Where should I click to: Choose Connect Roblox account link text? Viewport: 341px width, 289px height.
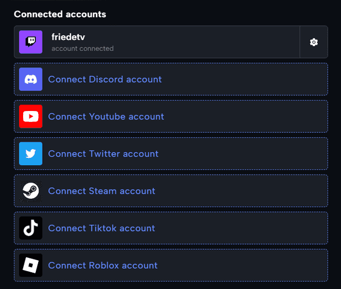pyautogui.click(x=103, y=265)
